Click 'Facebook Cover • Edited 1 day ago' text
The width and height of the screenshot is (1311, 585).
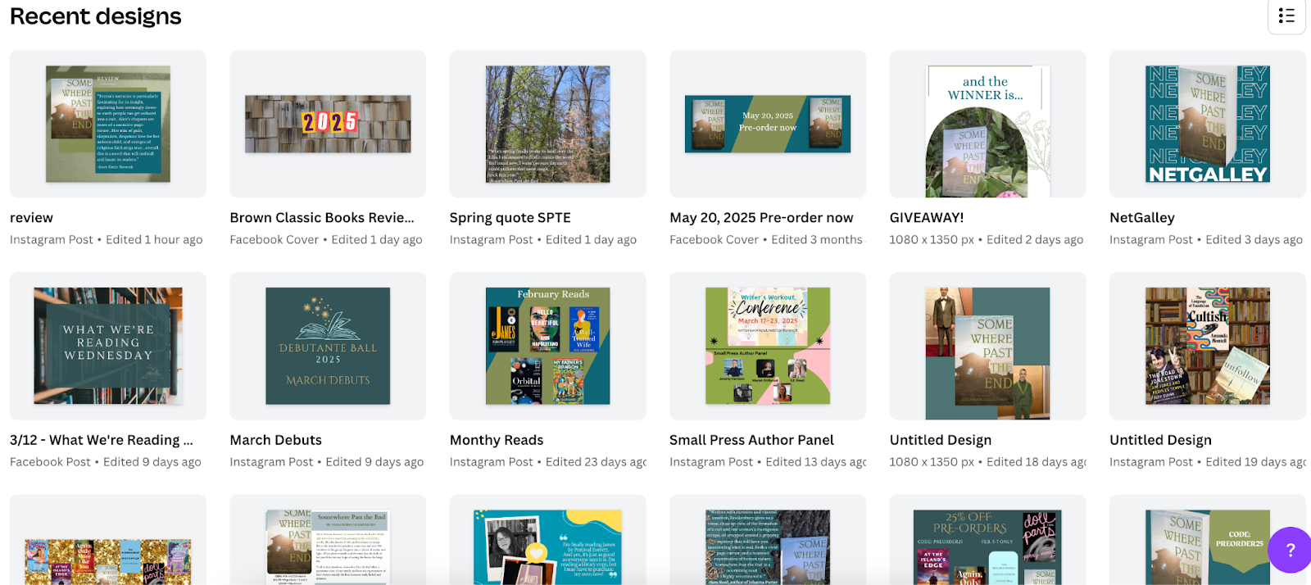pos(326,240)
